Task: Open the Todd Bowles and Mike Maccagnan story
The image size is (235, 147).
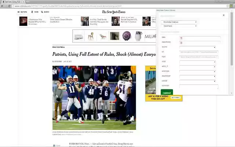Action: click(99, 22)
